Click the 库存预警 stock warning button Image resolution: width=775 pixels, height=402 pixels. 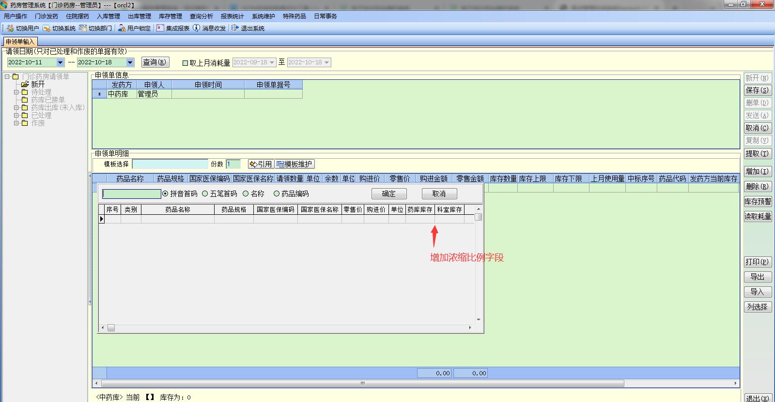[758, 202]
